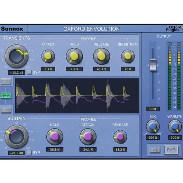
Task: Click the 0 dB output value field
Action: click(153, 109)
